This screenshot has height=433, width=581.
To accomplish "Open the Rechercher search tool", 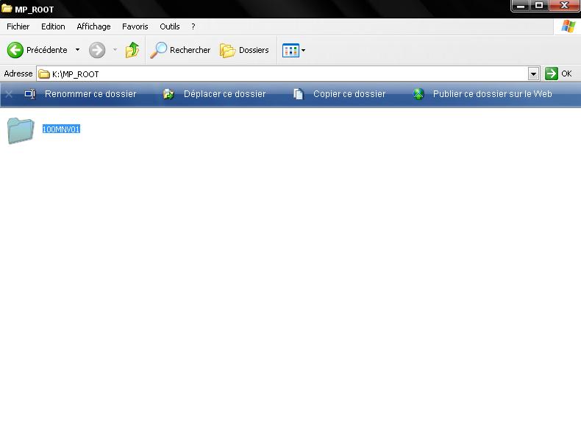I will [180, 50].
